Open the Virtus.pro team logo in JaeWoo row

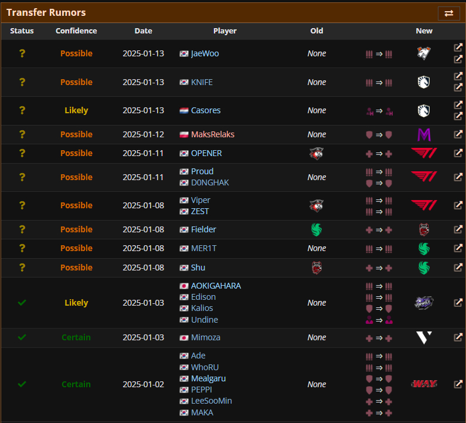coord(424,53)
